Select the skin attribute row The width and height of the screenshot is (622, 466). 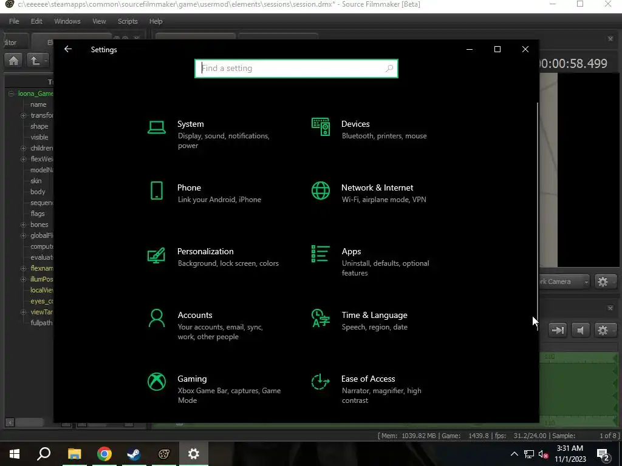(x=36, y=181)
